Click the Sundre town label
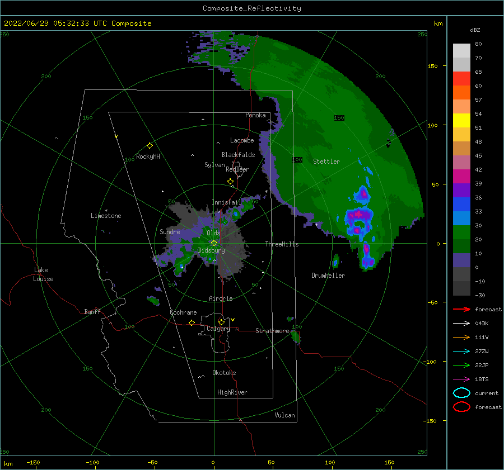The image size is (504, 470). point(170,232)
